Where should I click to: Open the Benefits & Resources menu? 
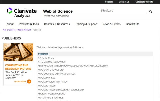[57, 24]
